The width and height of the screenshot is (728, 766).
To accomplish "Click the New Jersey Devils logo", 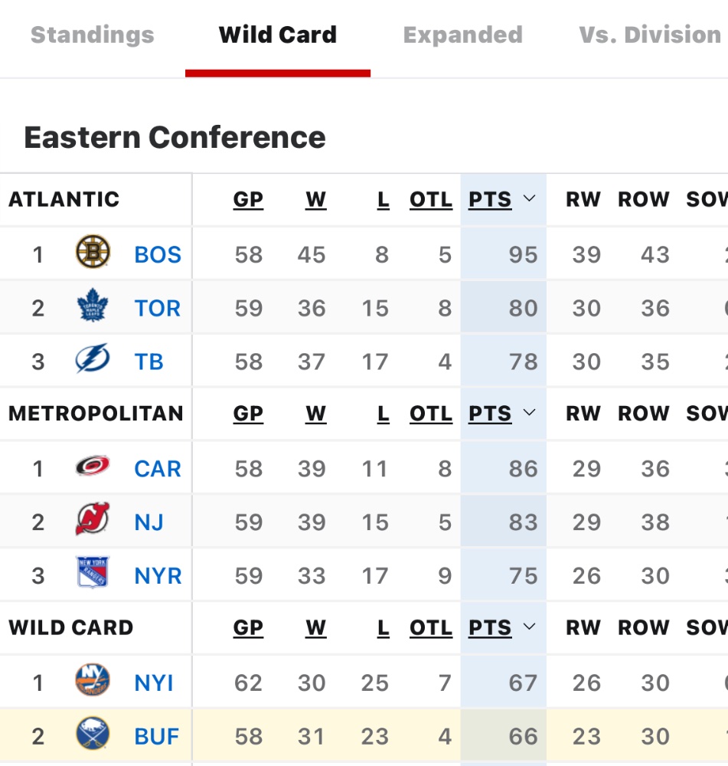I will [93, 519].
